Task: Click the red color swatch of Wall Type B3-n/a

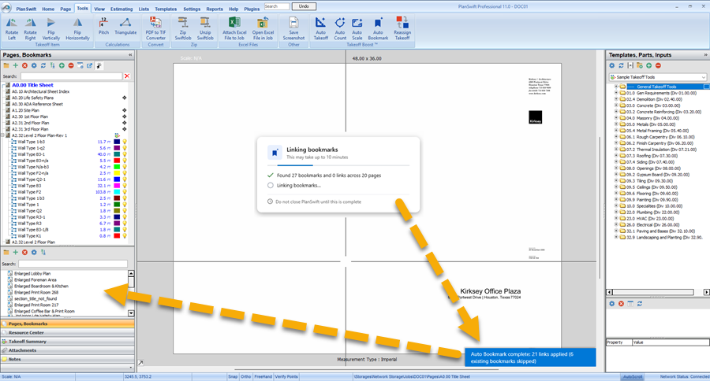Action: point(117,161)
